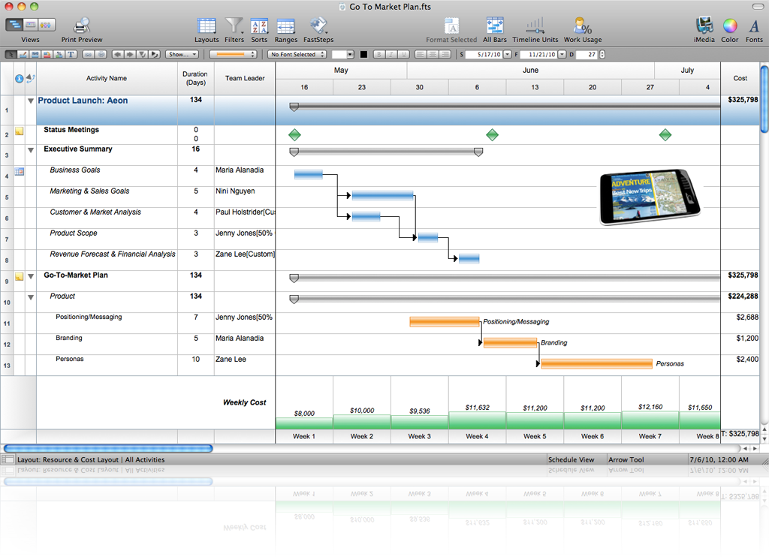Launch the iMedia browser
The height and width of the screenshot is (557, 769).
[x=704, y=28]
